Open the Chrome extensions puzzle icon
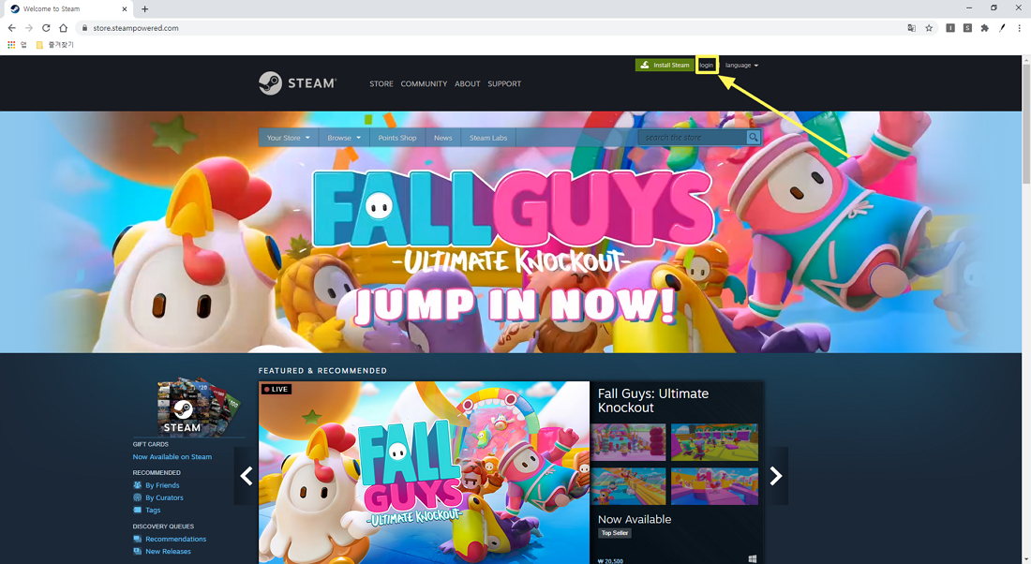 (x=984, y=28)
